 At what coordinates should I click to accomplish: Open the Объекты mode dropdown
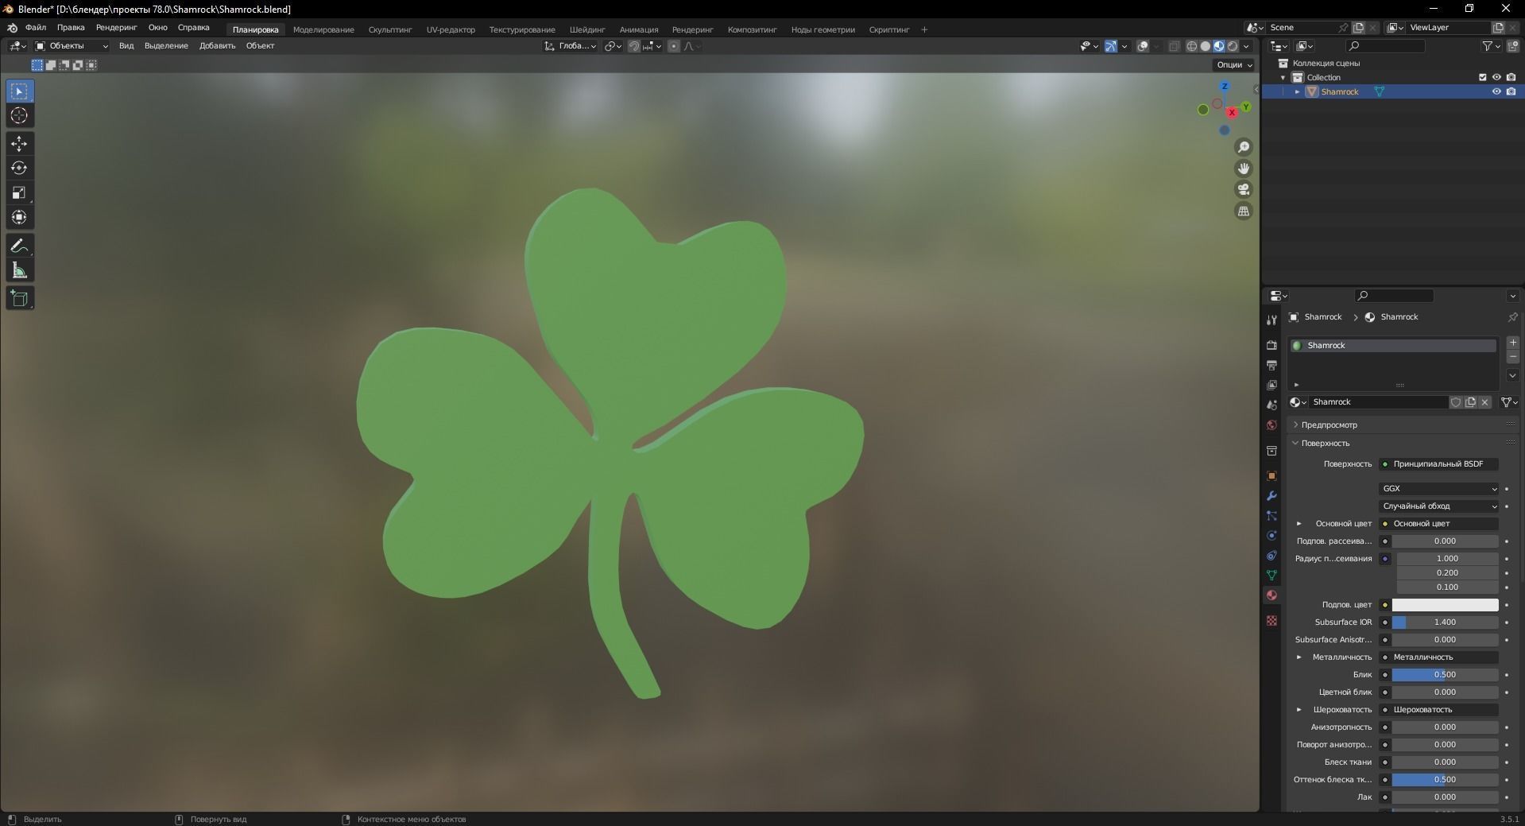click(x=72, y=46)
